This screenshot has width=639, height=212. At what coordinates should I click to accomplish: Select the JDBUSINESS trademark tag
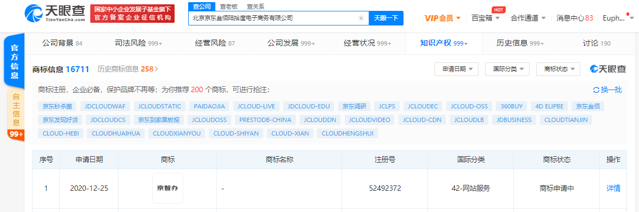(x=514, y=120)
